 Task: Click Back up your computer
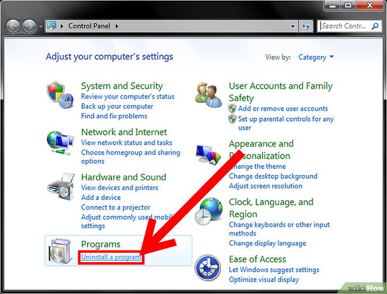tap(117, 107)
